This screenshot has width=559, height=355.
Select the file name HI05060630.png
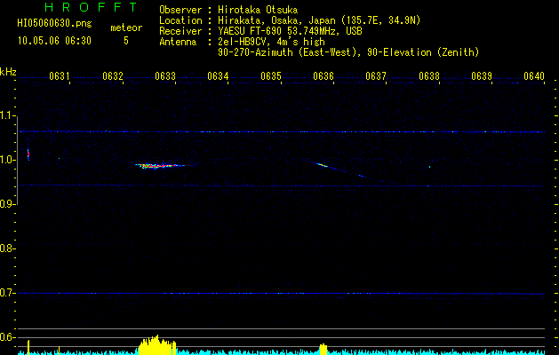tap(54, 23)
